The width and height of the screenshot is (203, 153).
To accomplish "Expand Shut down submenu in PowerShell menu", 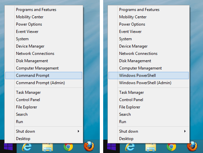I will tap(148, 131).
